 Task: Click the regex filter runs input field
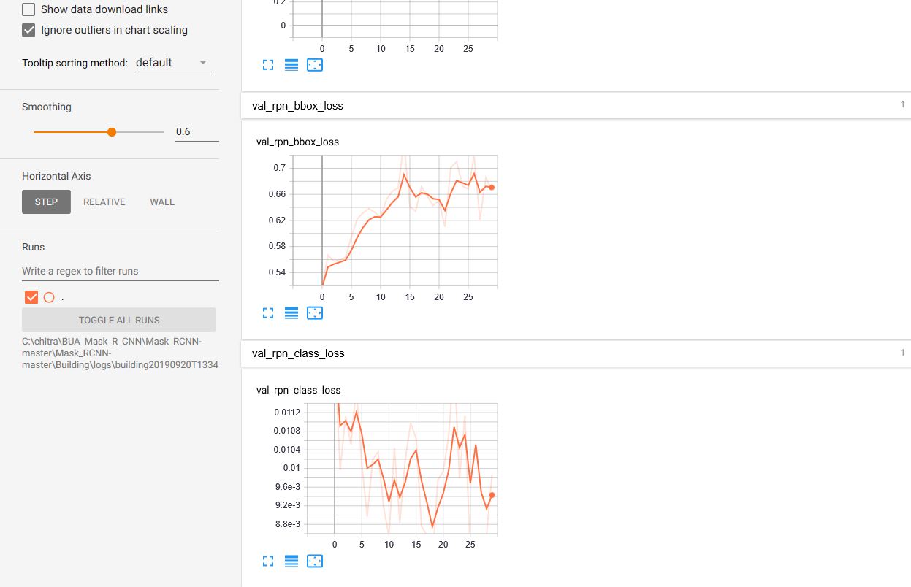120,271
